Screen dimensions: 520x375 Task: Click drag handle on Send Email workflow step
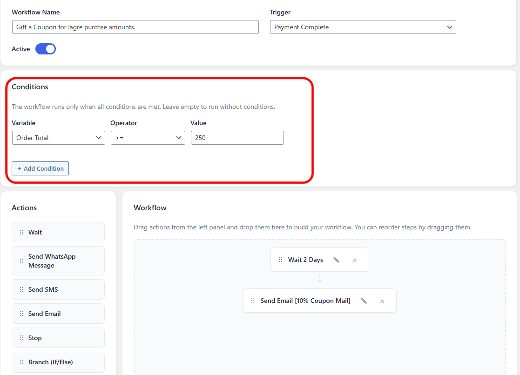click(x=253, y=301)
